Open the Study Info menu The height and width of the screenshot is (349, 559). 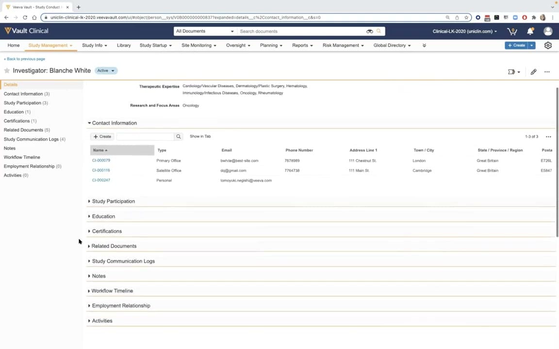95,45
